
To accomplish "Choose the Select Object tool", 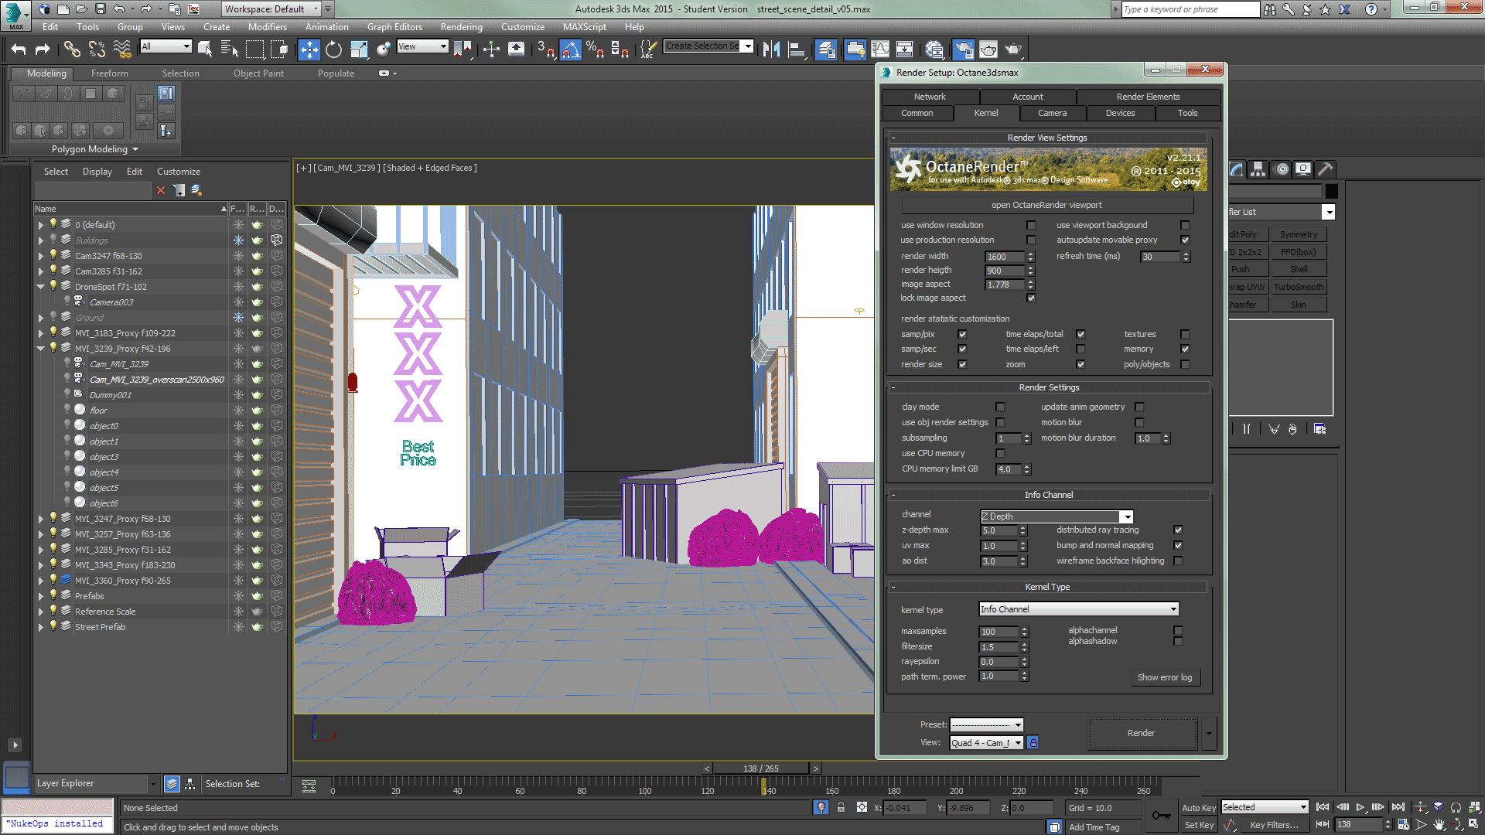I will tap(205, 49).
